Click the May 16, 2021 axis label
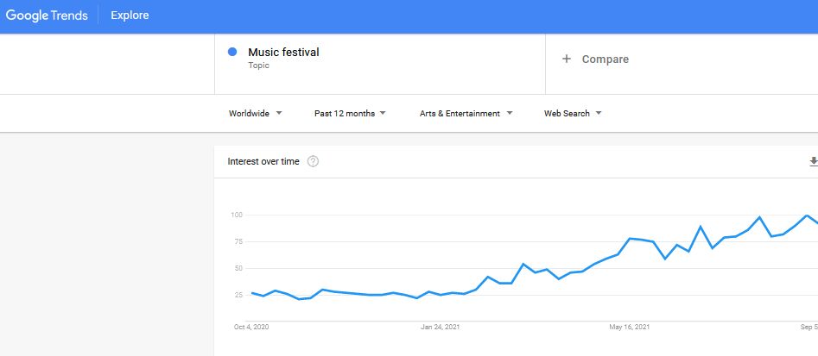The height and width of the screenshot is (356, 818). [629, 328]
